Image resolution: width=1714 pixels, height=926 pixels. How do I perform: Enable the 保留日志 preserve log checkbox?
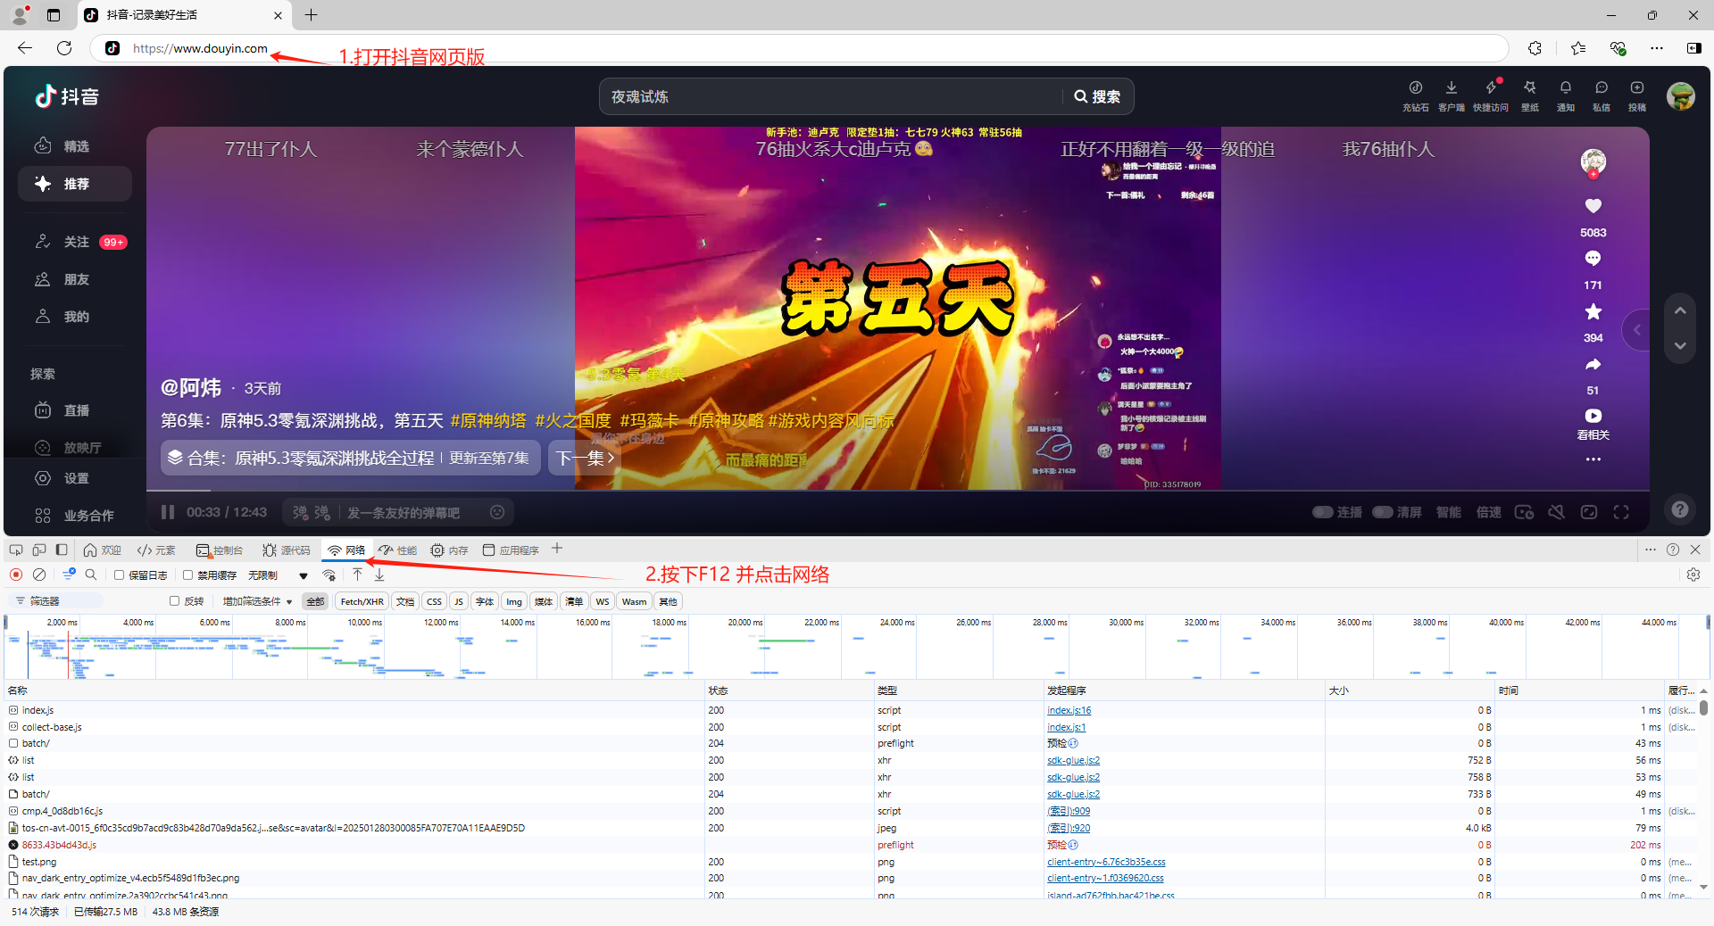pyautogui.click(x=119, y=575)
